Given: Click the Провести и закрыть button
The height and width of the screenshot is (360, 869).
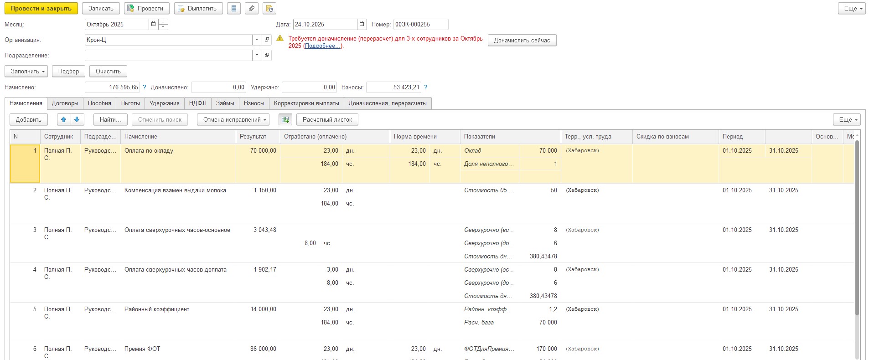Looking at the screenshot, I should tap(41, 9).
